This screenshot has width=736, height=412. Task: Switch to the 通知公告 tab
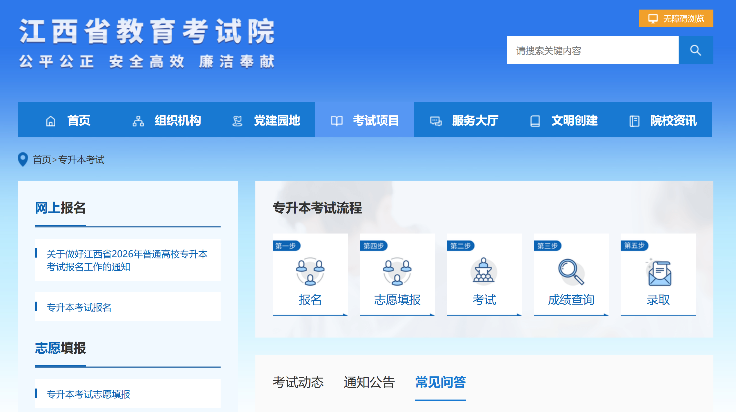click(x=369, y=382)
